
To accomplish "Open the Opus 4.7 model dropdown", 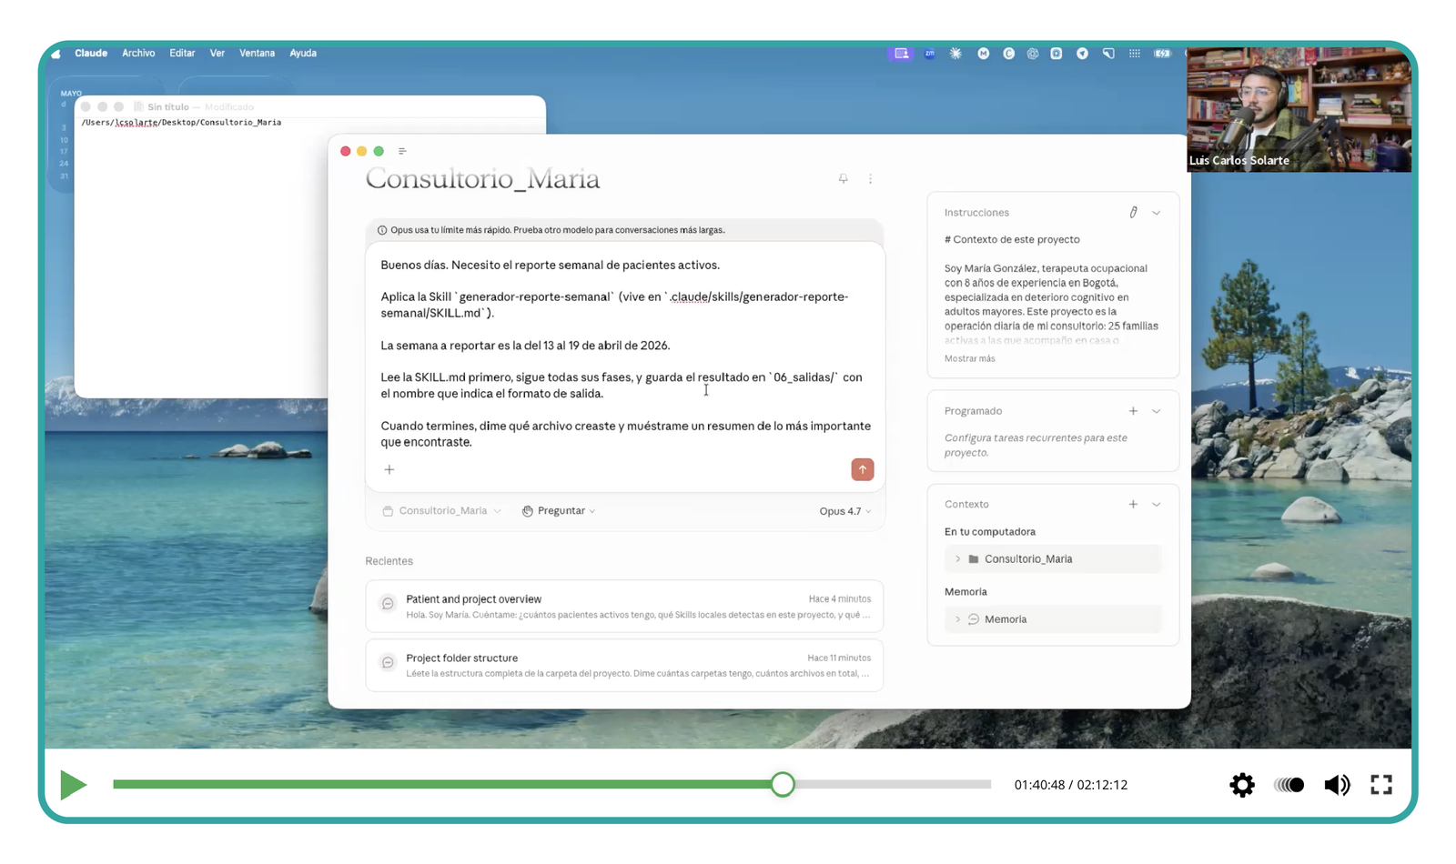I will (x=844, y=511).
